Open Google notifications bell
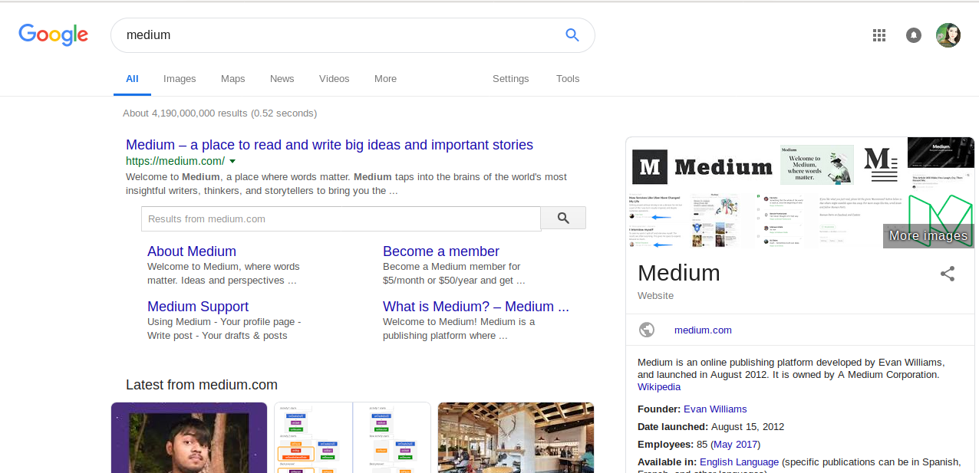 coord(913,34)
